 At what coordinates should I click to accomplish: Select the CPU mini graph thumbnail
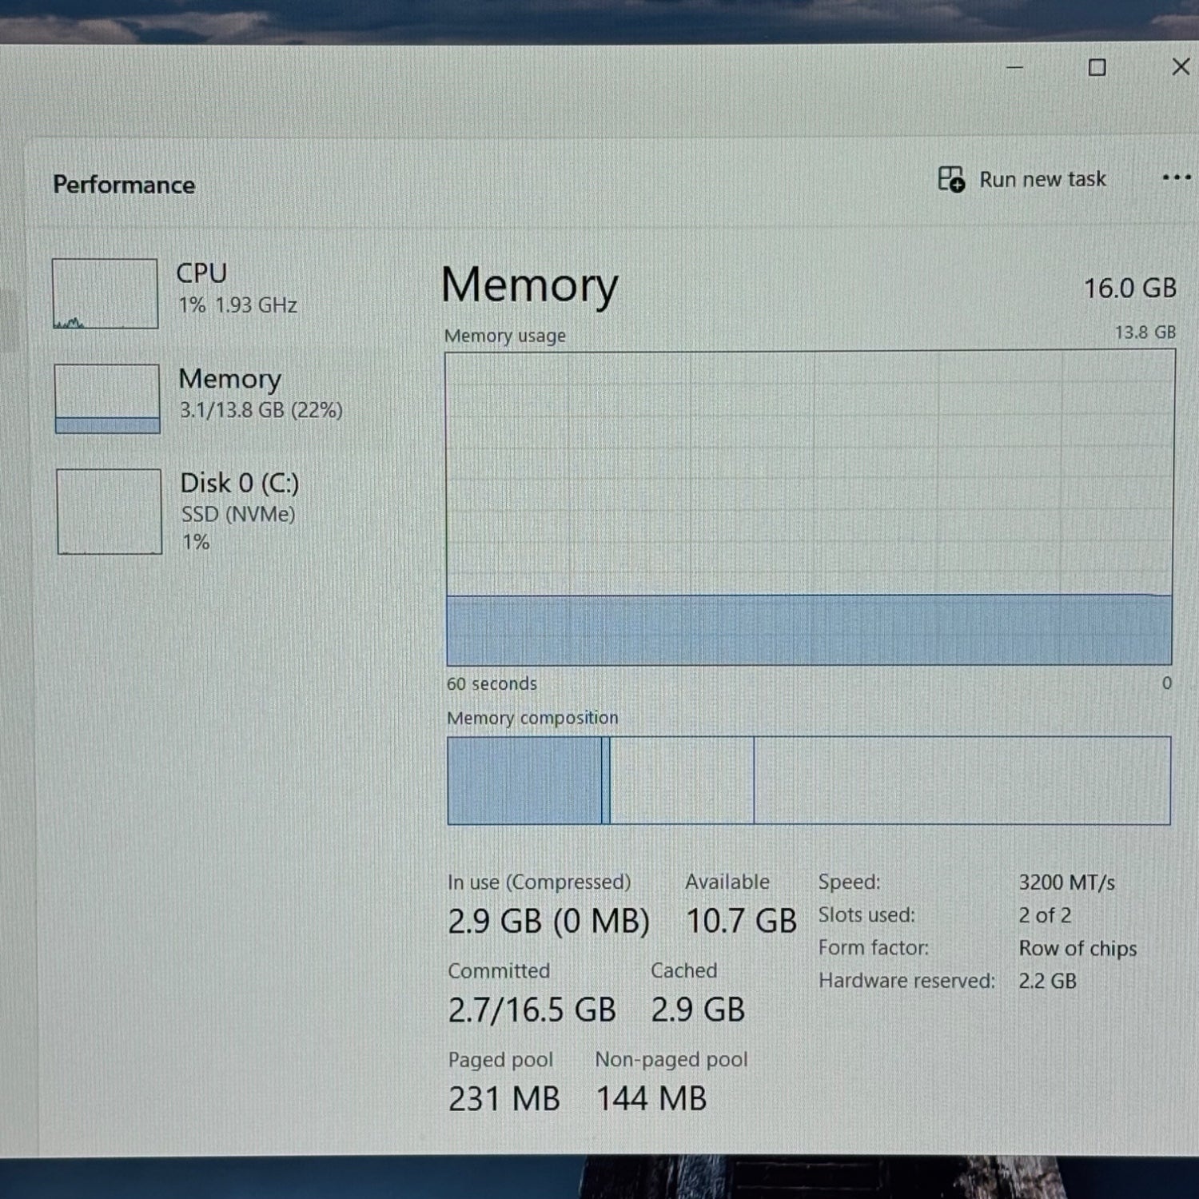pos(105,293)
